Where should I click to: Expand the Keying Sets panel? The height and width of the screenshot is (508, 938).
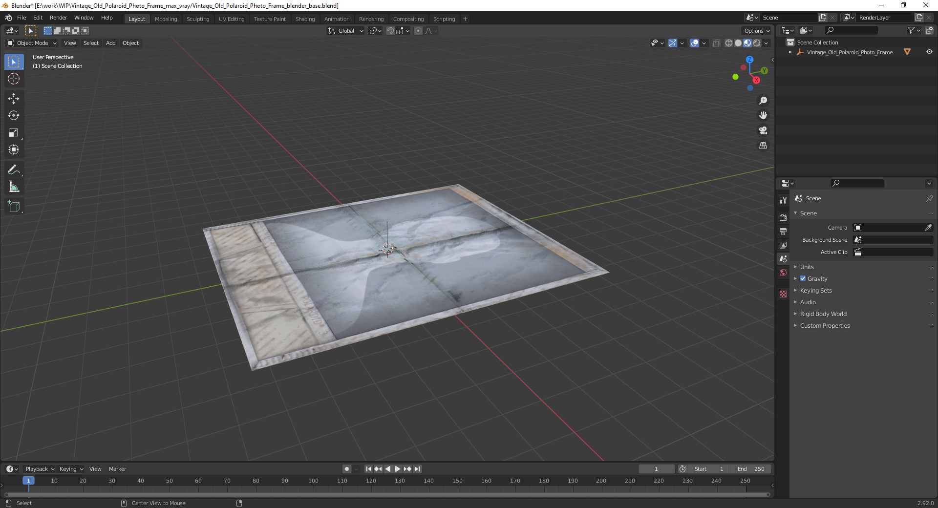[815, 290]
